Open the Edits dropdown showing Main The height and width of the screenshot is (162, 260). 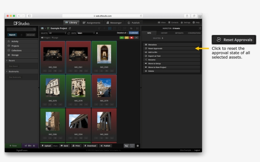tap(86, 33)
